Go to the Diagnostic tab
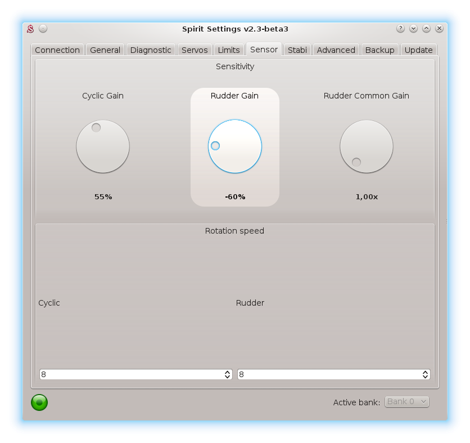This screenshot has height=443, width=470. pos(151,50)
